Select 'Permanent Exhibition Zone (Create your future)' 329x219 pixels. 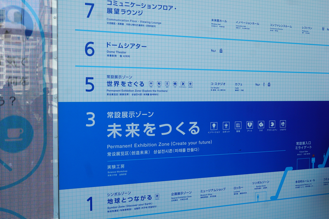pyautogui.click(x=159, y=144)
